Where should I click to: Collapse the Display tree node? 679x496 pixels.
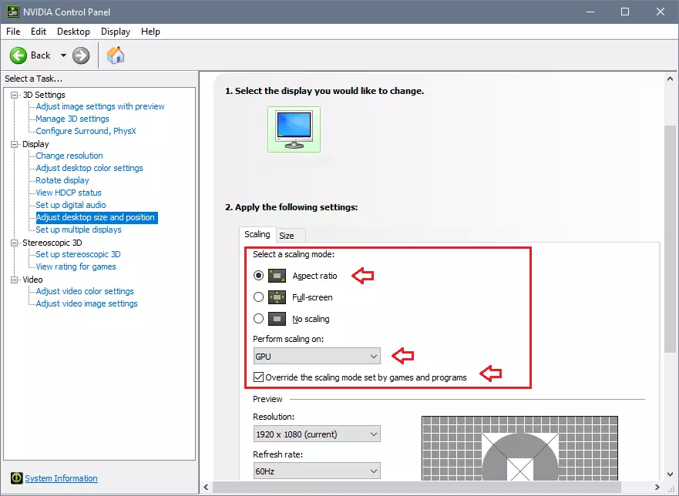coord(15,144)
